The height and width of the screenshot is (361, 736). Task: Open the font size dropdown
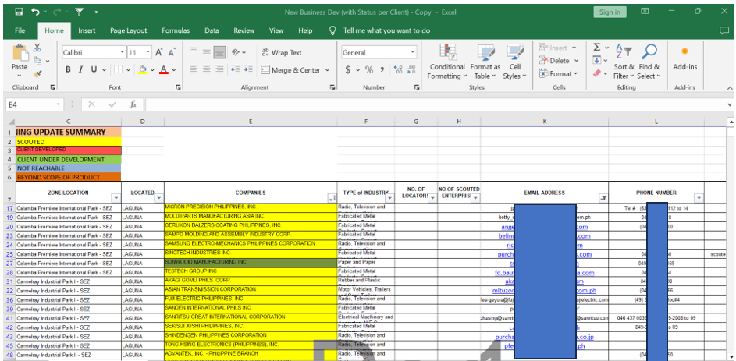click(x=146, y=52)
